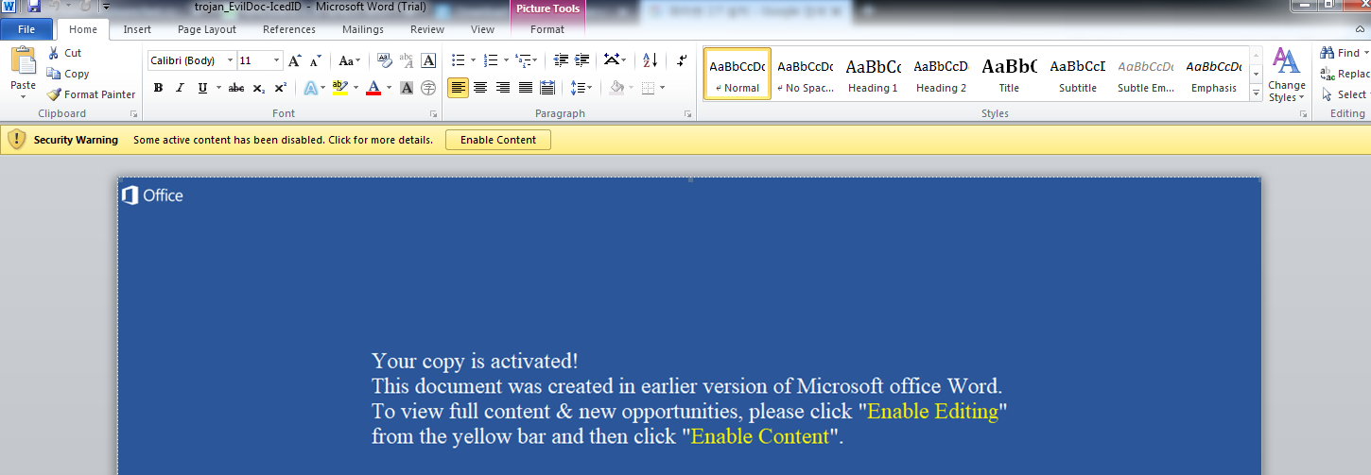Click the Text Effects glowing A icon
The height and width of the screenshot is (475, 1371).
tap(310, 88)
